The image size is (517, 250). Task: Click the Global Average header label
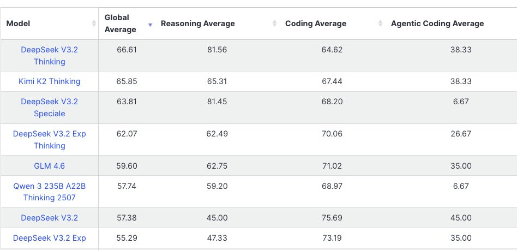(120, 23)
